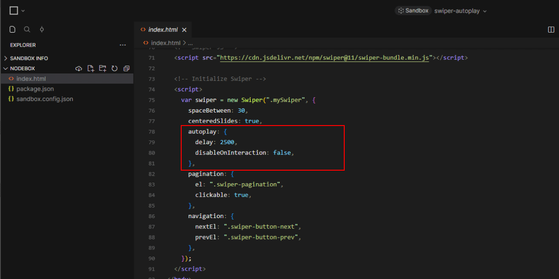The image size is (559, 279).
Task: Click the New Folder icon in NODEBOX
Action: click(x=102, y=68)
